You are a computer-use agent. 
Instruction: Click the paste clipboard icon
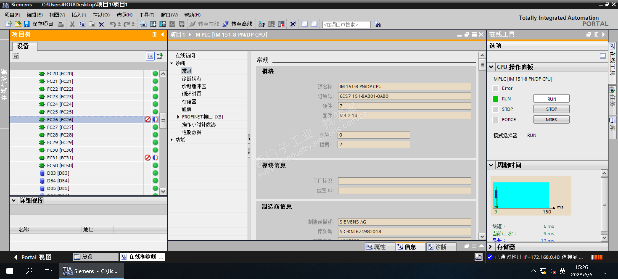(x=92, y=24)
